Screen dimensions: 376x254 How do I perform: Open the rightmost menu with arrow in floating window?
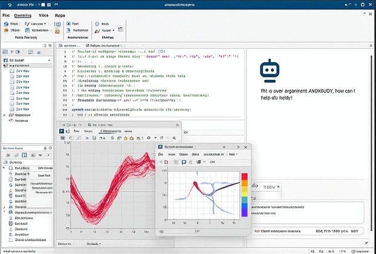tap(233, 154)
